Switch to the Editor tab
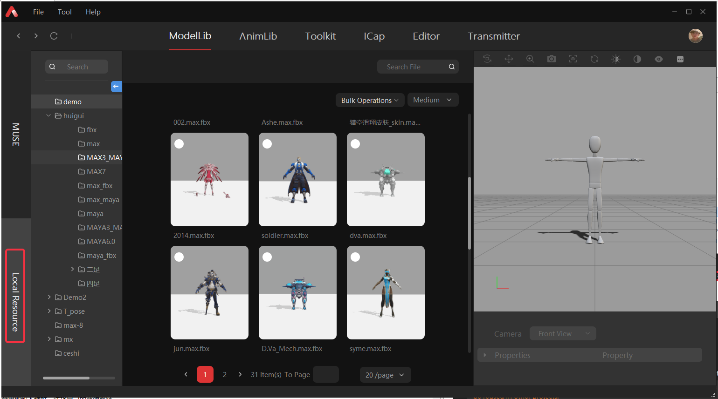The height and width of the screenshot is (399, 718). tap(426, 36)
